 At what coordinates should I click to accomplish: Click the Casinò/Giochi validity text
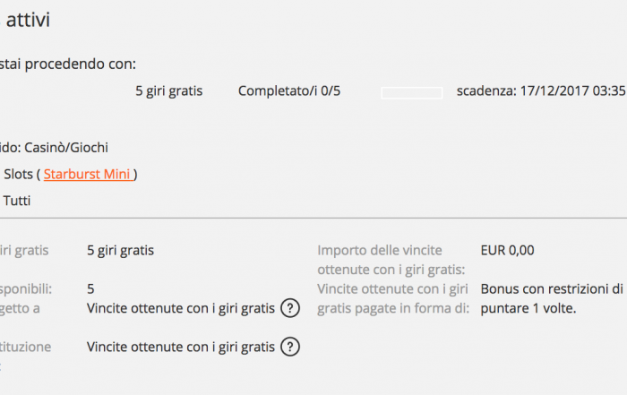click(x=66, y=148)
